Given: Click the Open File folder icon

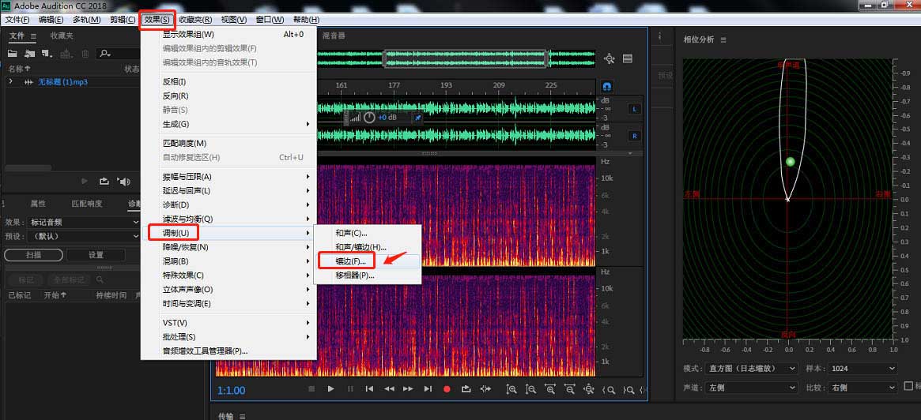Looking at the screenshot, I should point(13,54).
